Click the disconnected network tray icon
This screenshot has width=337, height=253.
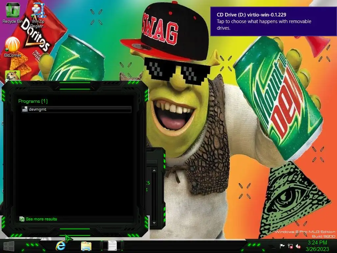click(290, 246)
